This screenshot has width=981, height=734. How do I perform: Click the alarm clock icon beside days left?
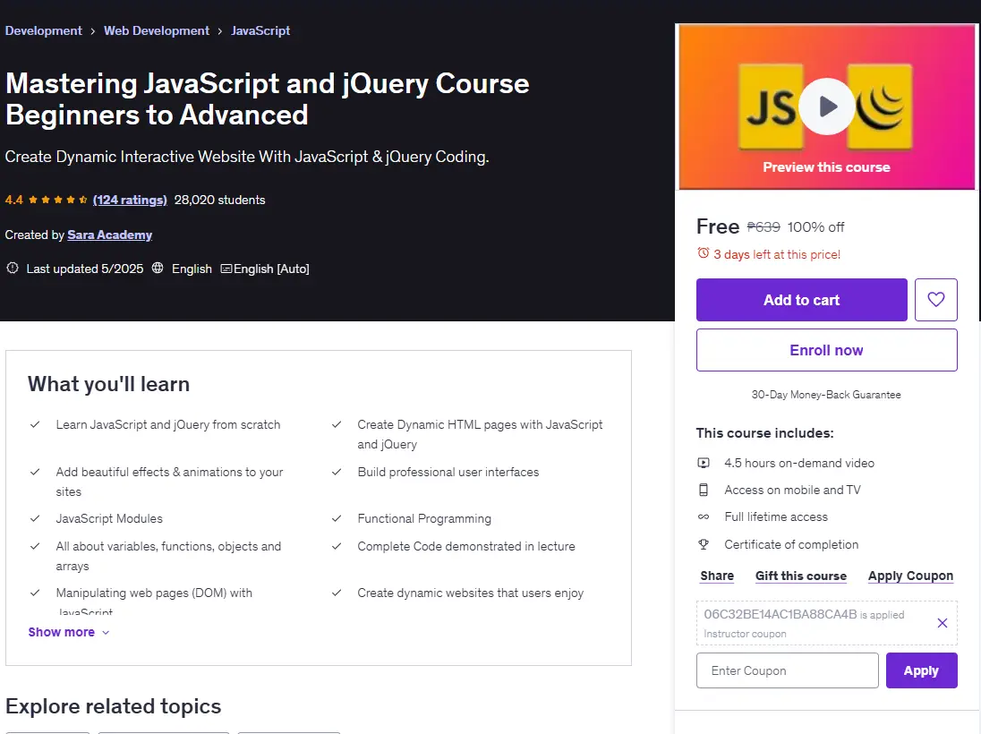pos(704,253)
